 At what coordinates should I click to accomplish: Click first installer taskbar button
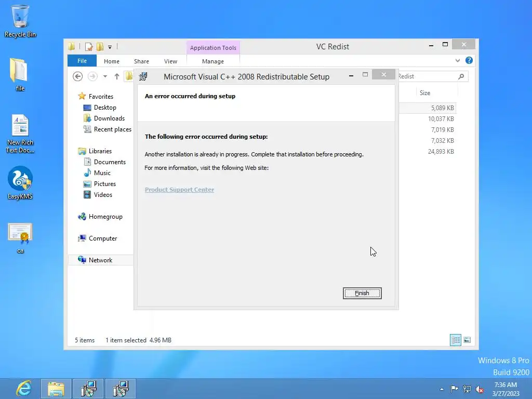click(x=88, y=389)
